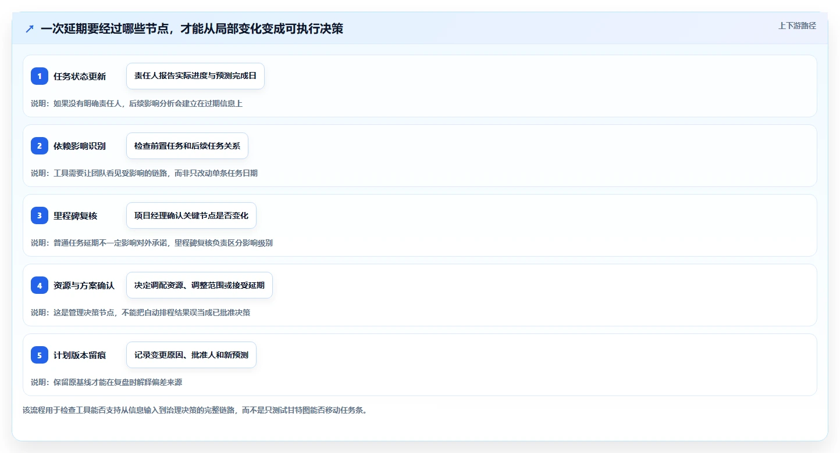Click the 任务状态更新 step title
The image size is (840, 453).
pos(80,77)
